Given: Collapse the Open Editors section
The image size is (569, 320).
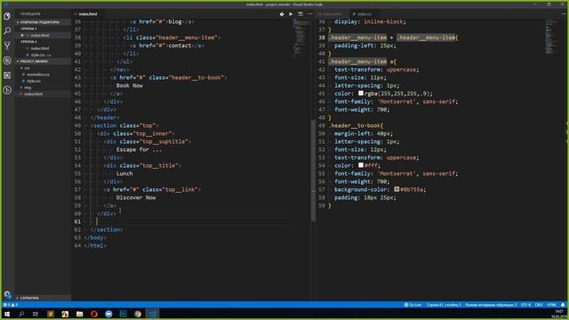Looking at the screenshot, I should point(43,22).
